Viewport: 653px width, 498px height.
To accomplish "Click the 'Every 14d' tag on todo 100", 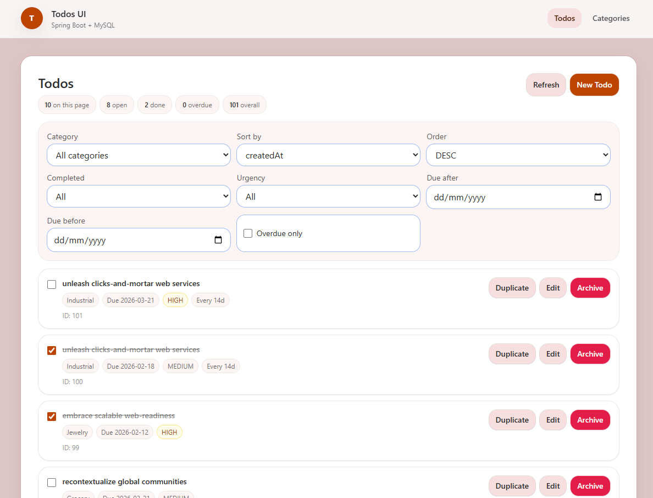I will (x=221, y=366).
